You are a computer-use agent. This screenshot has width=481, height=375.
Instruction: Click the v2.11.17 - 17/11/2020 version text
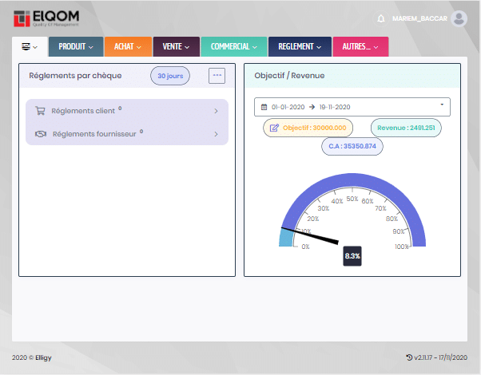[440, 357]
